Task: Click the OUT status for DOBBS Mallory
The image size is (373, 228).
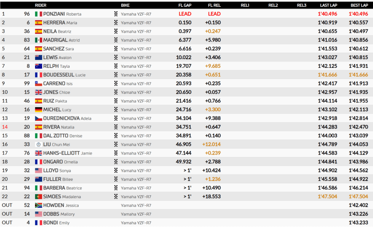Action: (7, 214)
